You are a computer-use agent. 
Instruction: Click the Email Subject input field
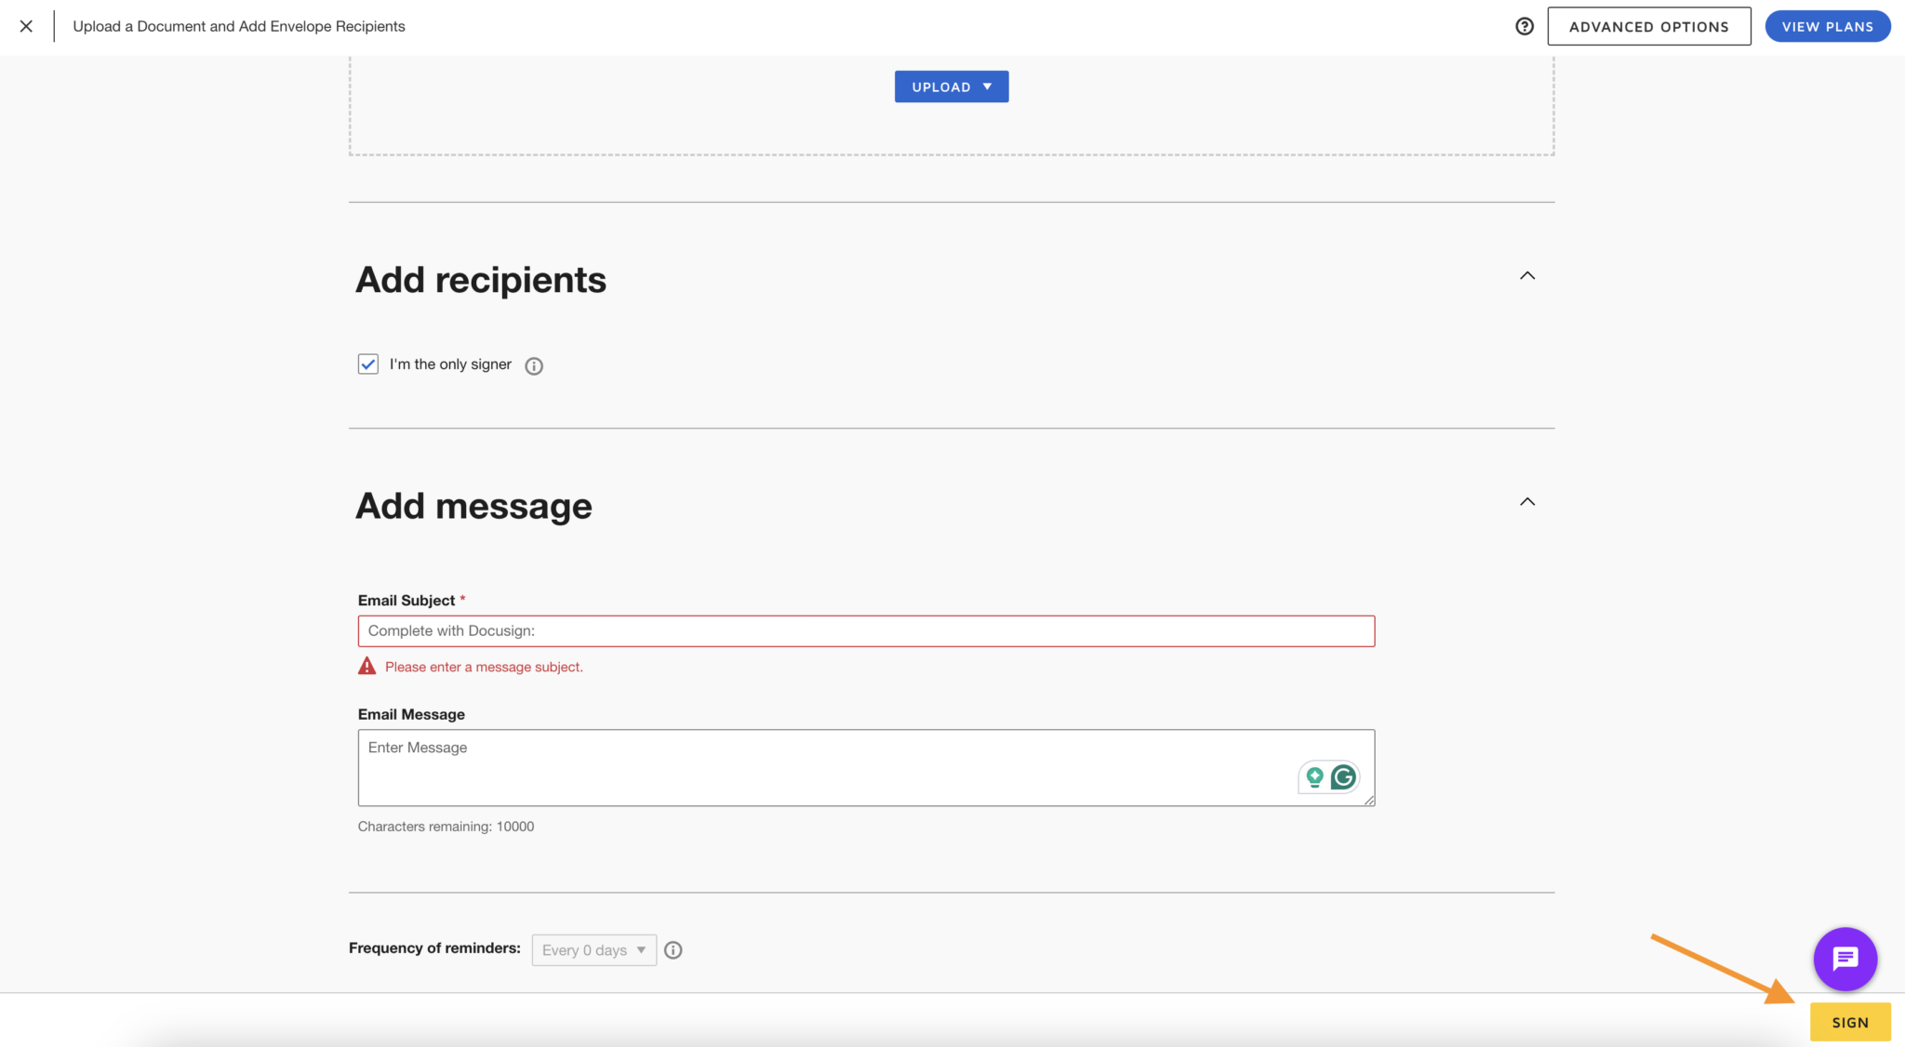(865, 630)
